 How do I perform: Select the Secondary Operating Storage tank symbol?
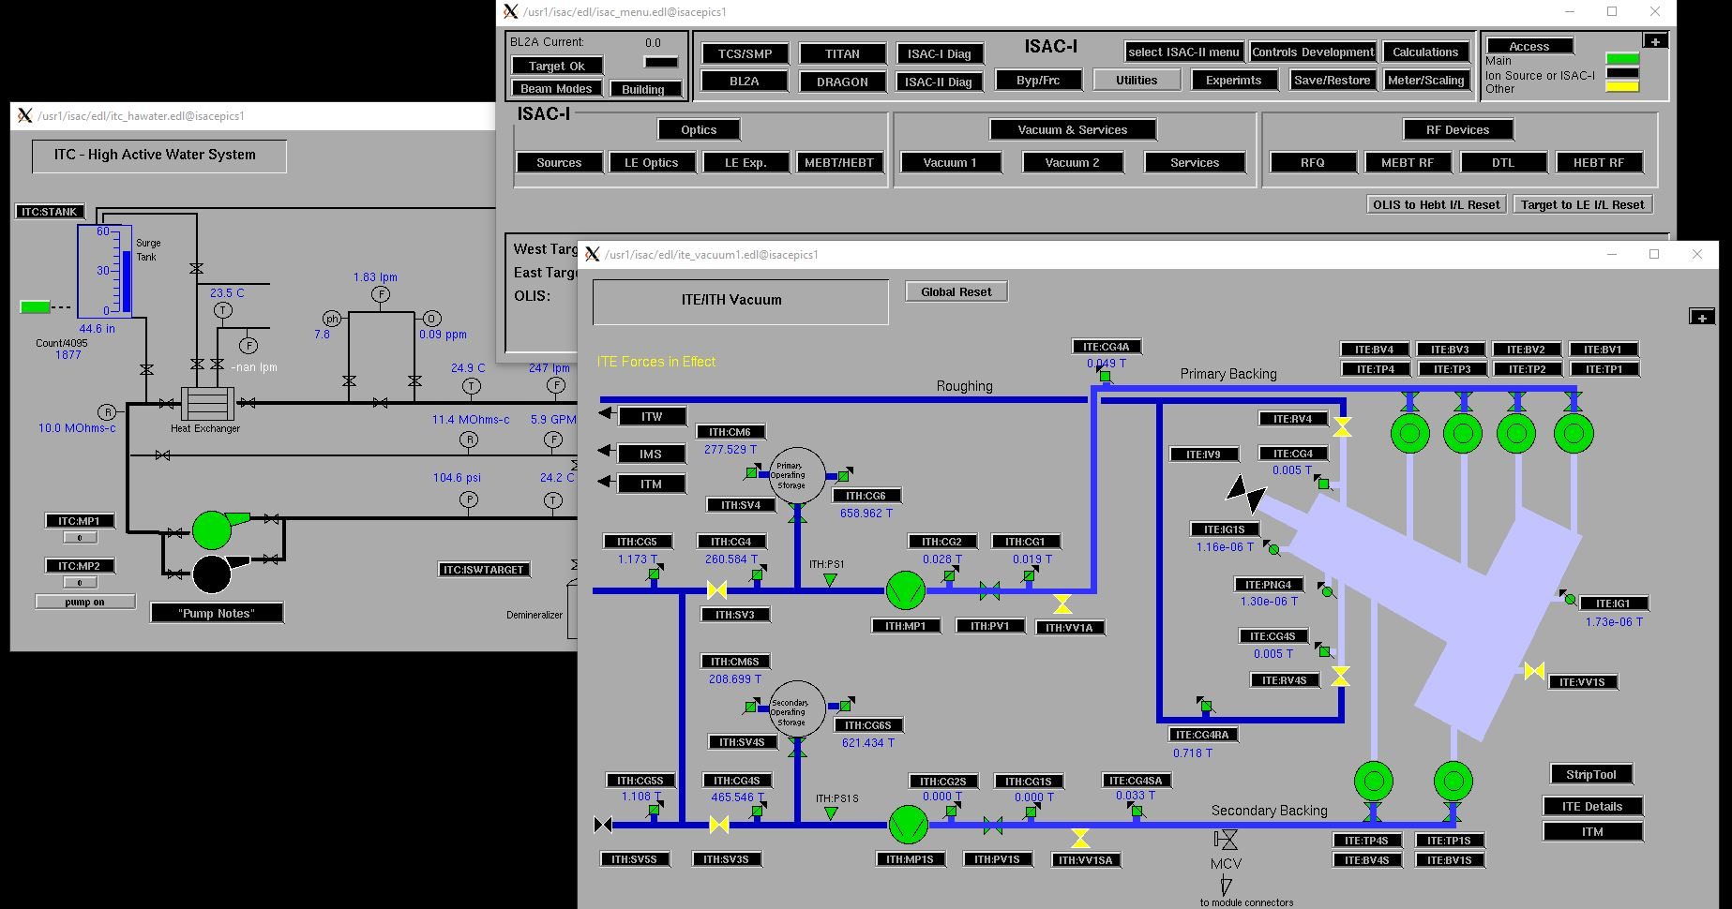point(797,709)
